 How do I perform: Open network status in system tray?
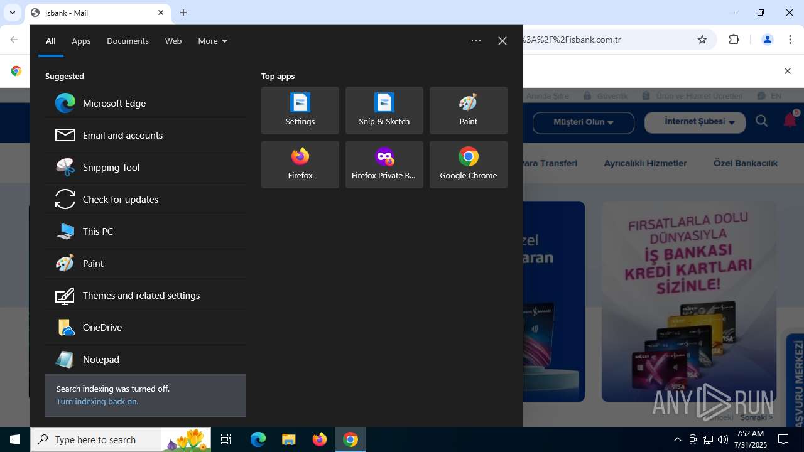point(707,439)
